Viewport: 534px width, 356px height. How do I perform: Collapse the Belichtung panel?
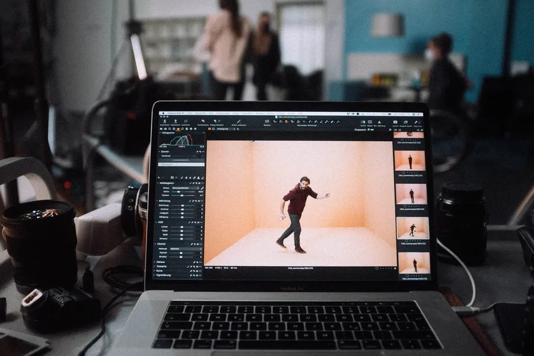tap(158, 201)
